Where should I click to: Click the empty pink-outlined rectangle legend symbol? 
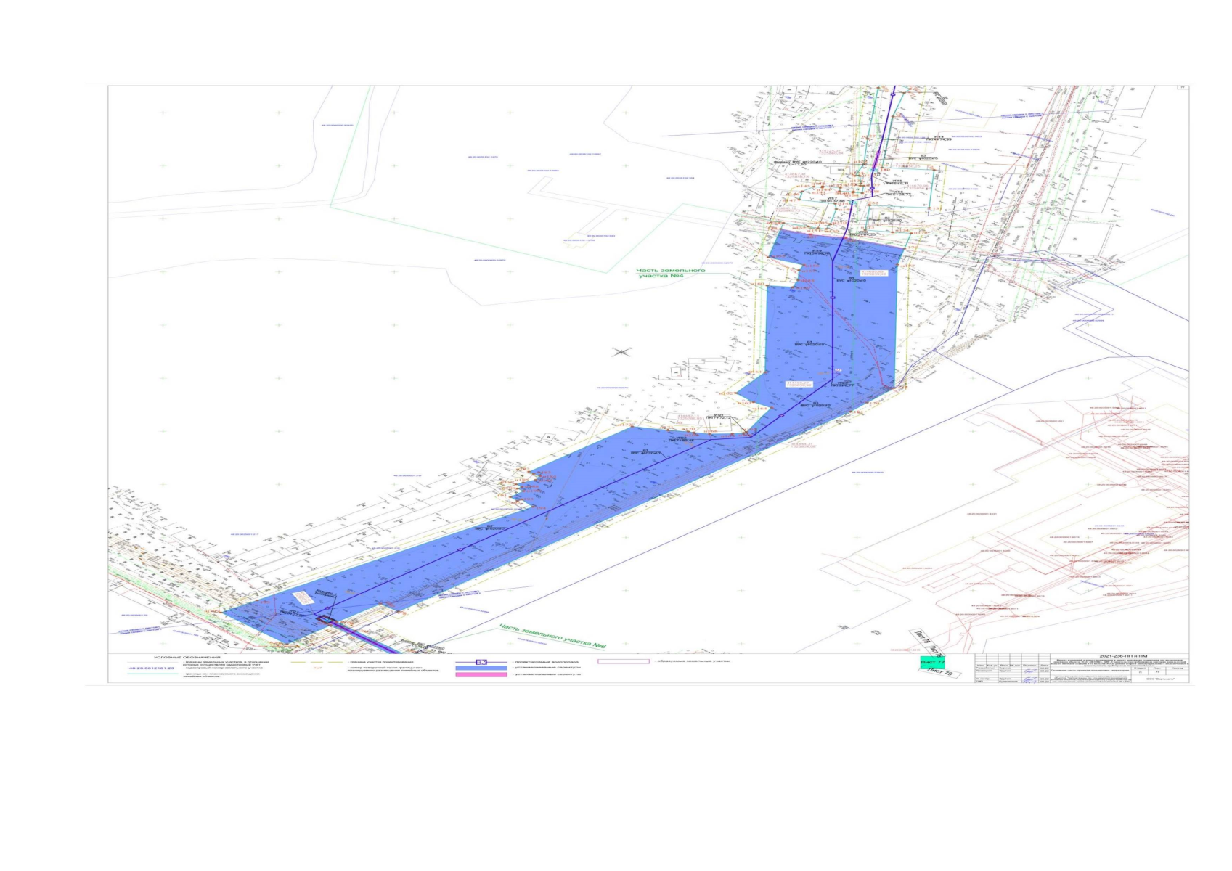623,661
